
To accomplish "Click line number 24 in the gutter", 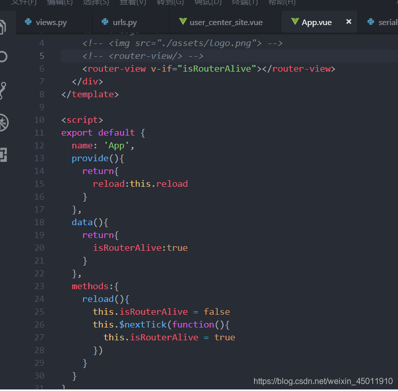I will (x=39, y=299).
